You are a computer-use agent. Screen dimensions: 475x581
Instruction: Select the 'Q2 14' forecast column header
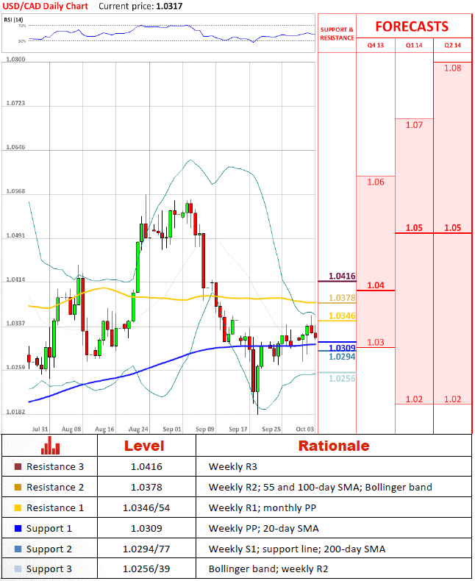pos(452,45)
